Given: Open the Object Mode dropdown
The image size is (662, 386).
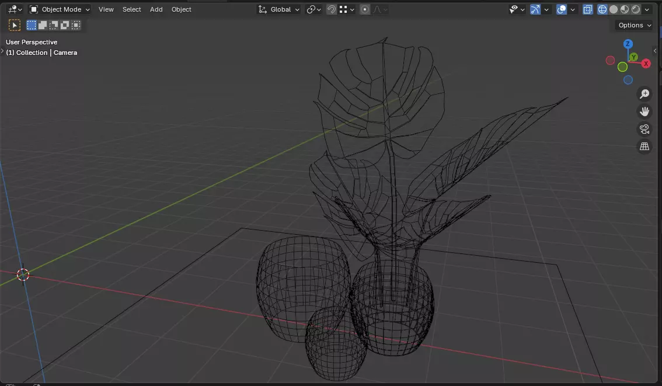Looking at the screenshot, I should click(x=60, y=9).
